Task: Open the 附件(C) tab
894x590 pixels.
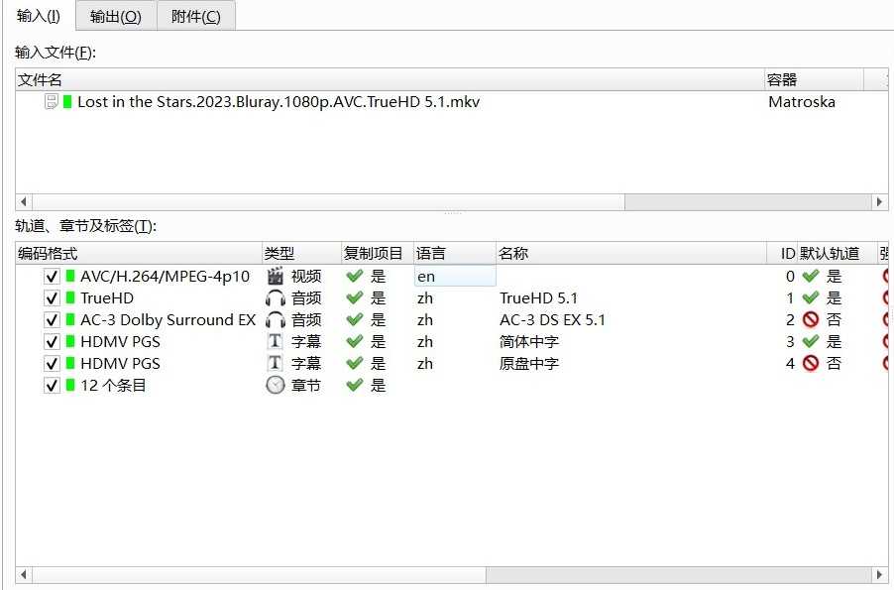Action: pyautogui.click(x=195, y=17)
